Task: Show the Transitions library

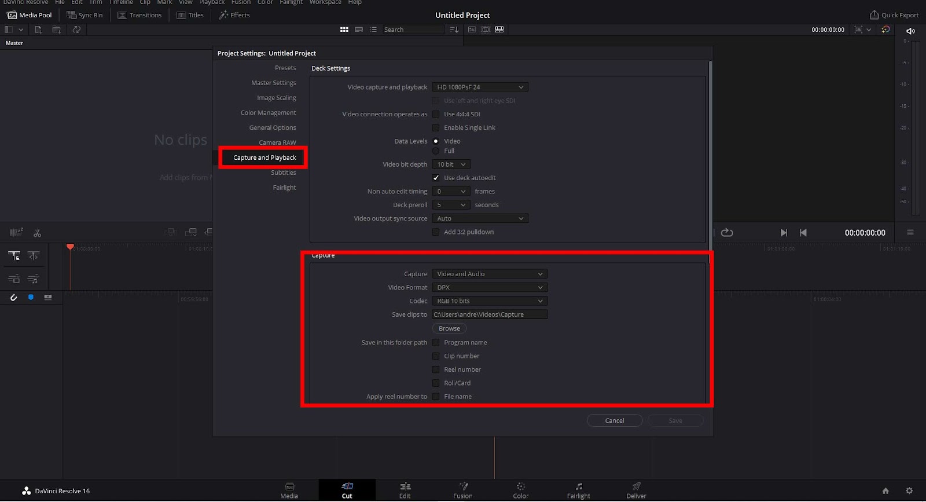Action: point(139,15)
